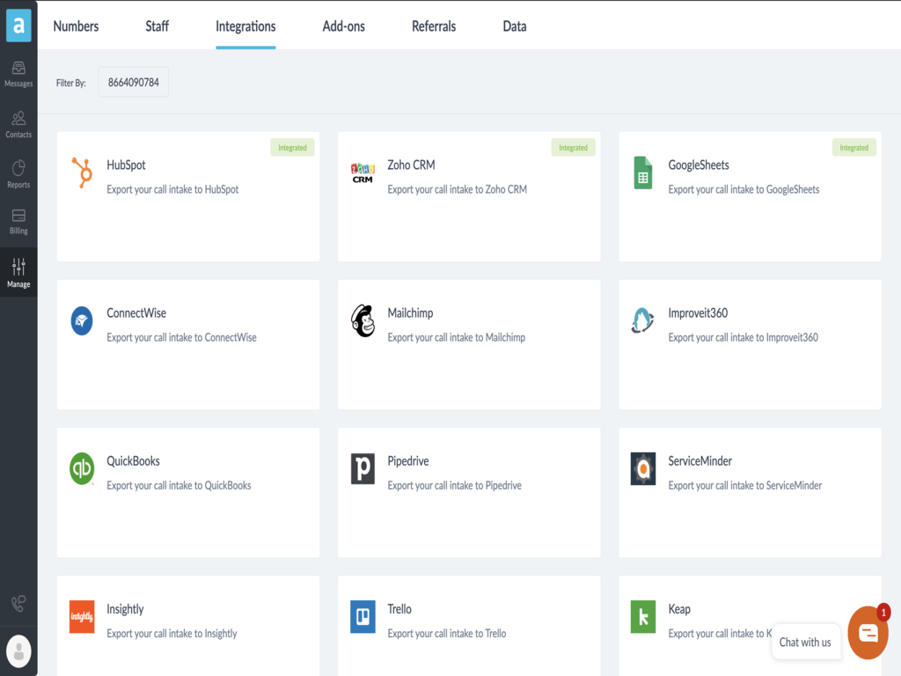The height and width of the screenshot is (676, 901).
Task: Open the ServiceMinder integration card
Action: (x=749, y=492)
